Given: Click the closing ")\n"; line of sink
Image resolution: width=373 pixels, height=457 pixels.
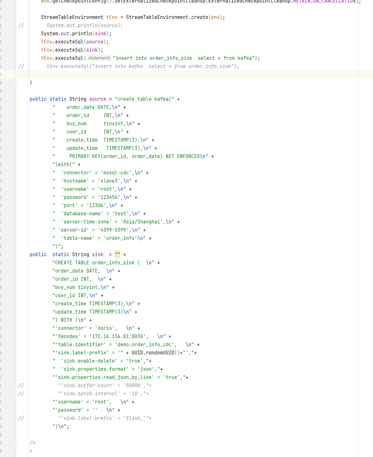Looking at the screenshot, I should (x=61, y=426).
